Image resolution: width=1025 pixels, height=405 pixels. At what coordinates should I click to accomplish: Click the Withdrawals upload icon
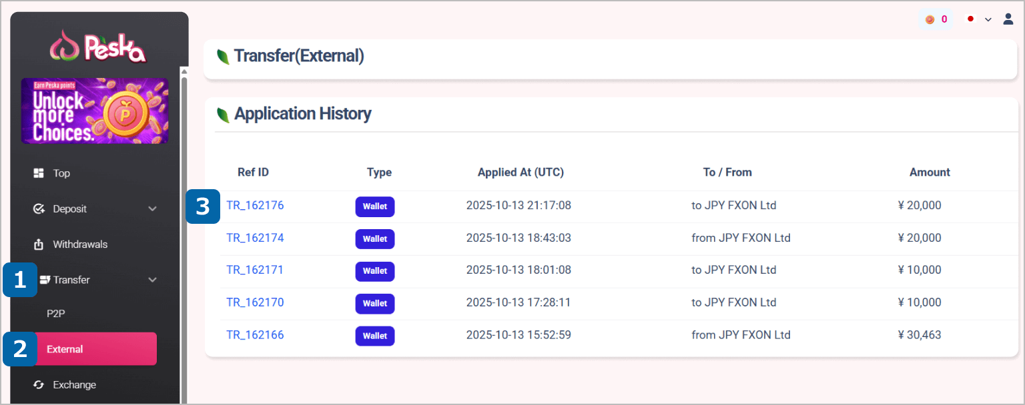coord(39,244)
